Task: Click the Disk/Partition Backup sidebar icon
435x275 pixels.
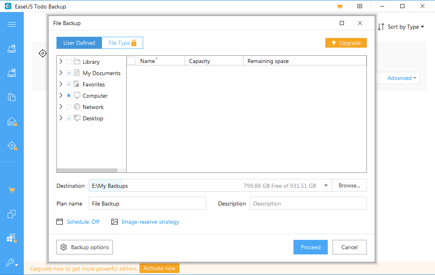Action: point(12,49)
